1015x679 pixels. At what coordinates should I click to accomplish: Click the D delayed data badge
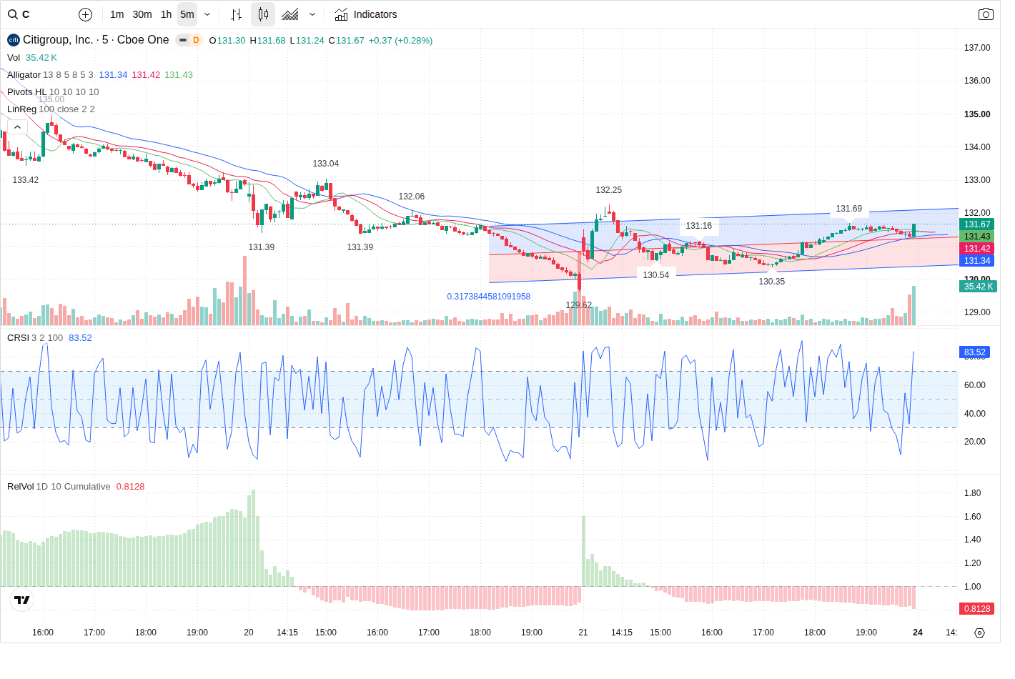[196, 40]
